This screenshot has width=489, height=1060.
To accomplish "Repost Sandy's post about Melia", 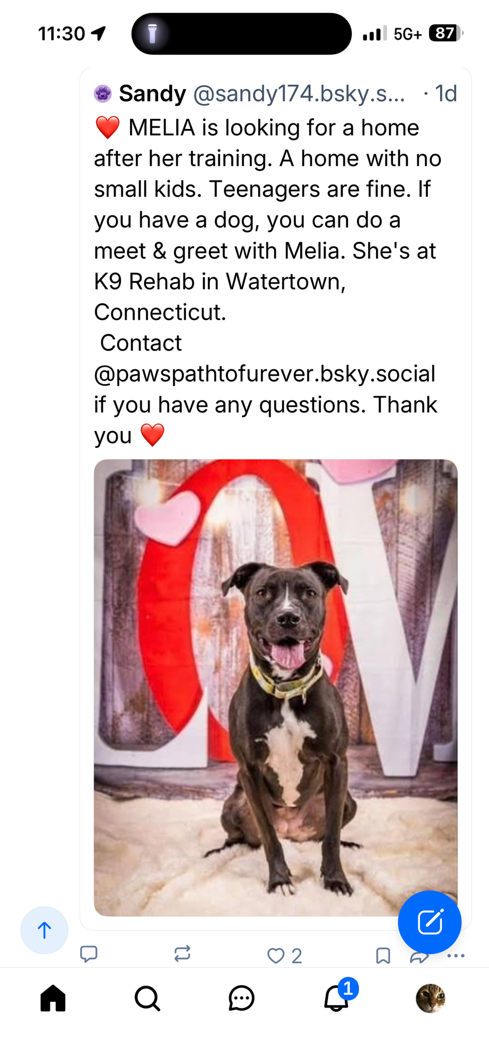I will click(182, 954).
